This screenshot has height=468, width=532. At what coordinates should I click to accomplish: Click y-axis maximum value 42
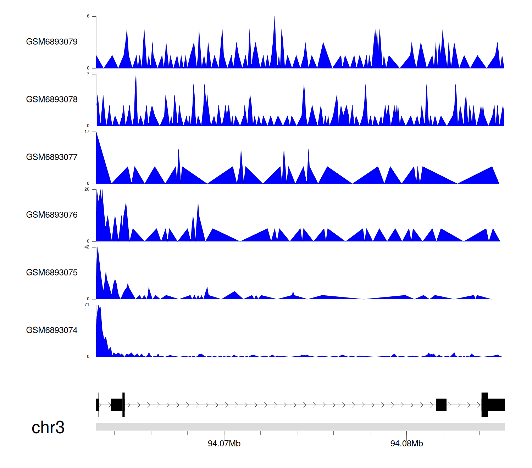(87, 247)
